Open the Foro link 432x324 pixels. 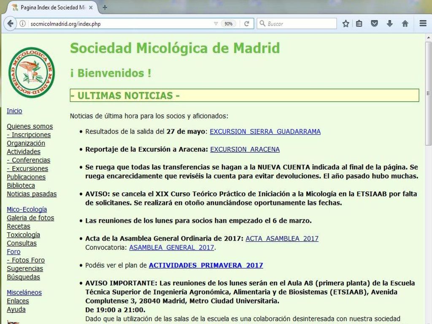coord(13,252)
